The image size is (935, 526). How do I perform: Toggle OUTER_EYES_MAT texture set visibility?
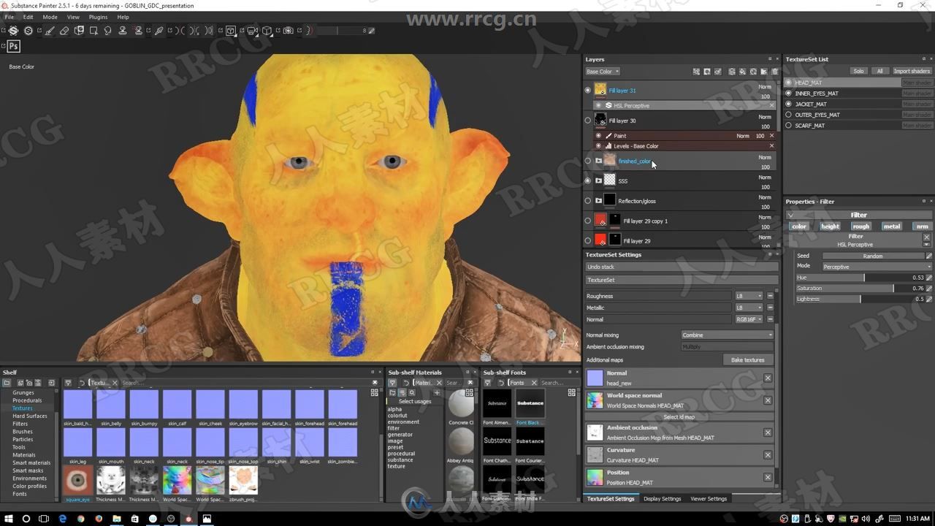click(788, 115)
